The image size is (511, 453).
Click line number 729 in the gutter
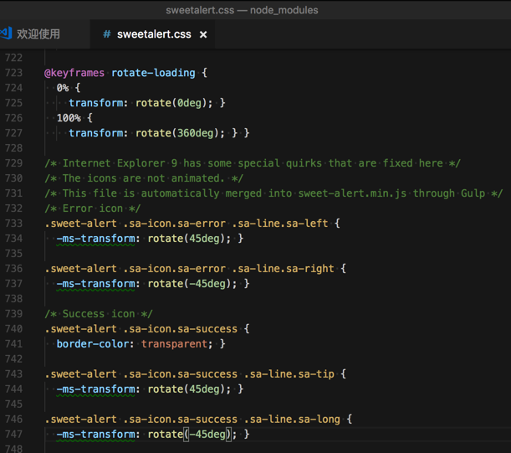13,163
